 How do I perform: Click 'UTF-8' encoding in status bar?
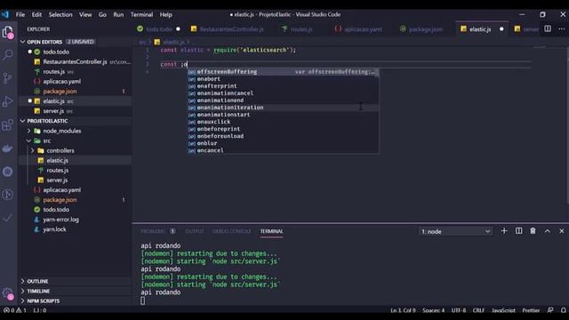click(459, 310)
